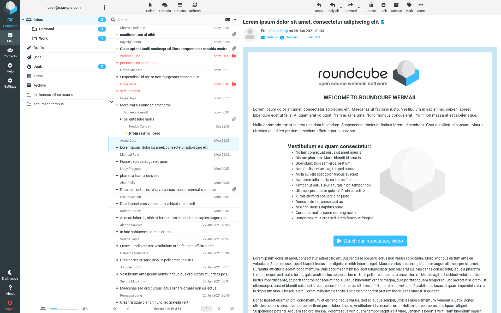Open the More options menu
This screenshot has width=501, height=313.
click(421, 7)
